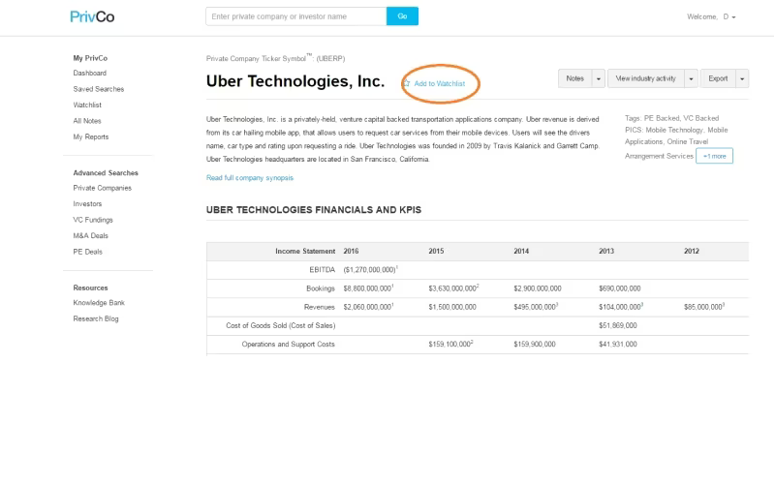Click the Go search button
This screenshot has width=775, height=484.
pyautogui.click(x=402, y=16)
